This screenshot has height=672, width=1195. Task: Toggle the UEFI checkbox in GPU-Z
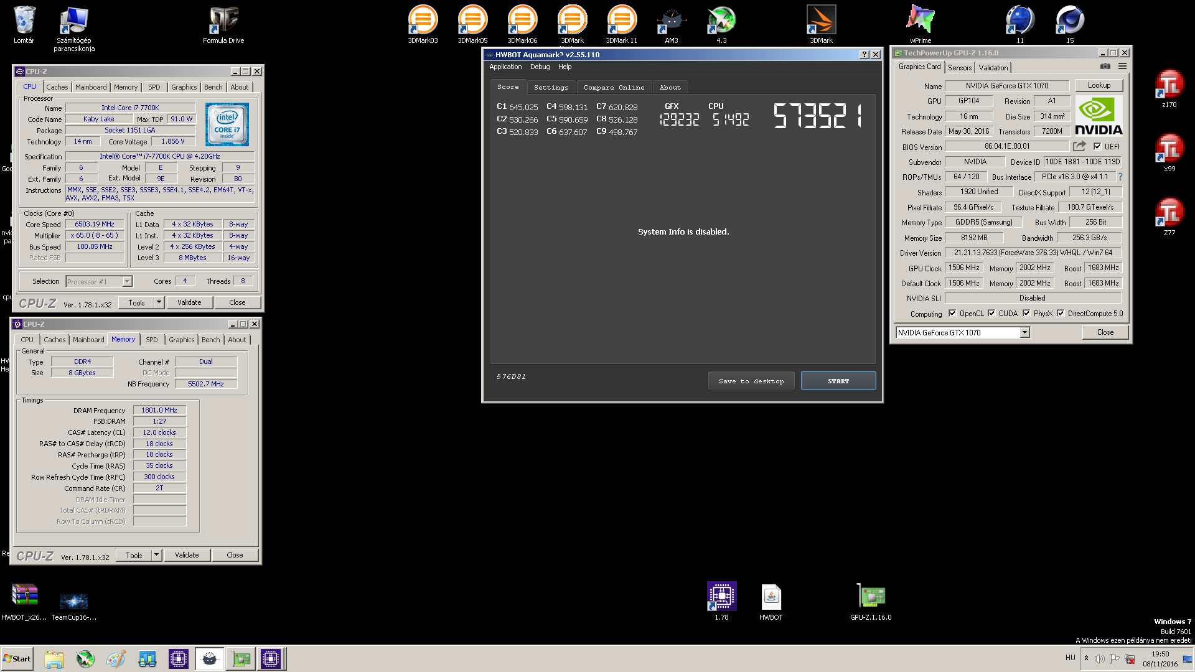1097,147
